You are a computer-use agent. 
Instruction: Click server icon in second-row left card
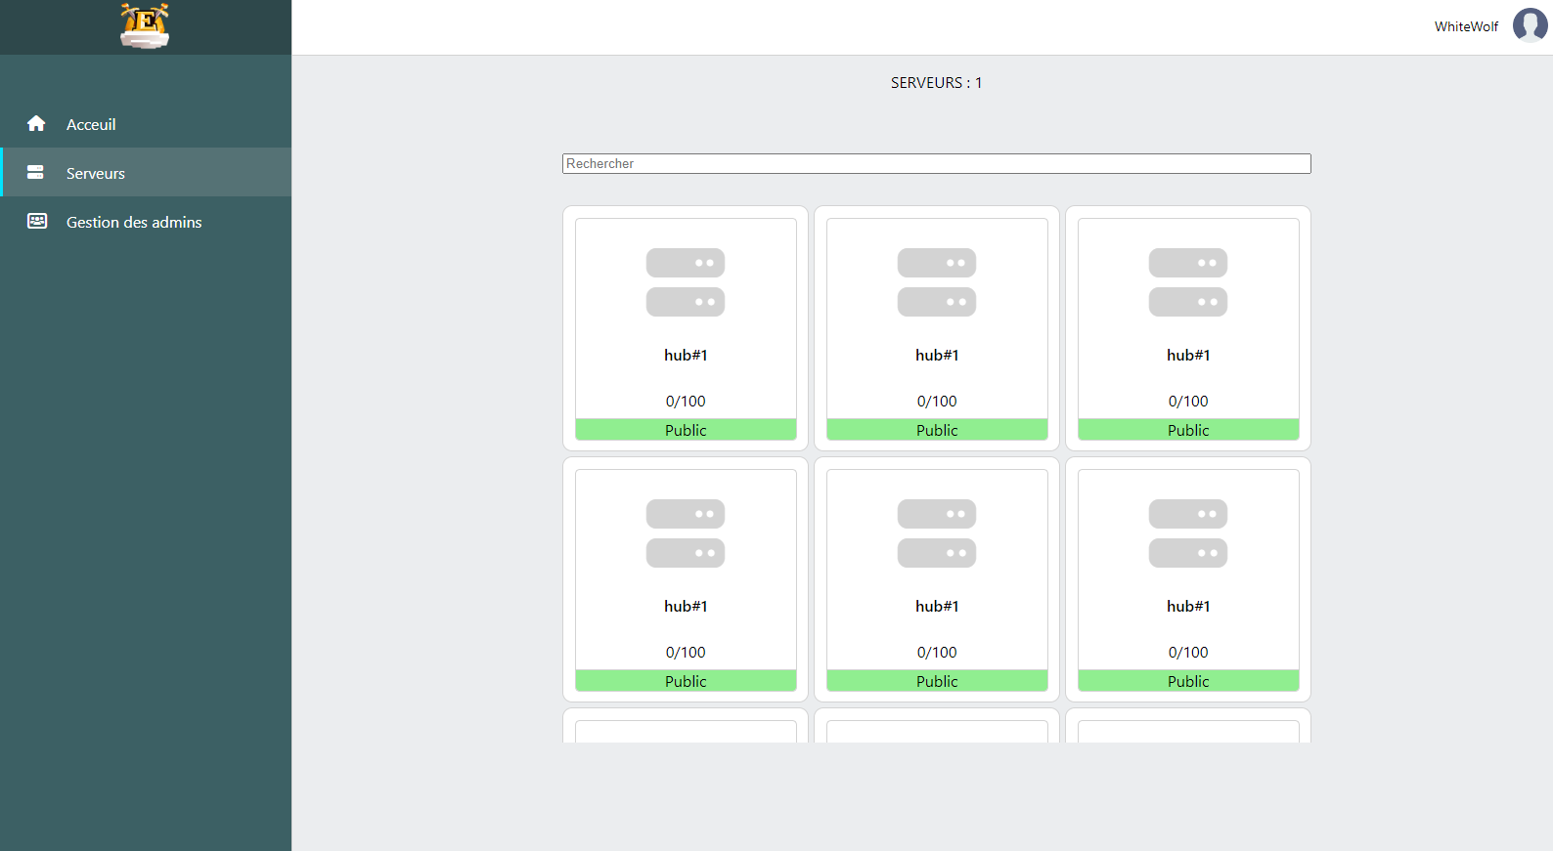pos(686,533)
